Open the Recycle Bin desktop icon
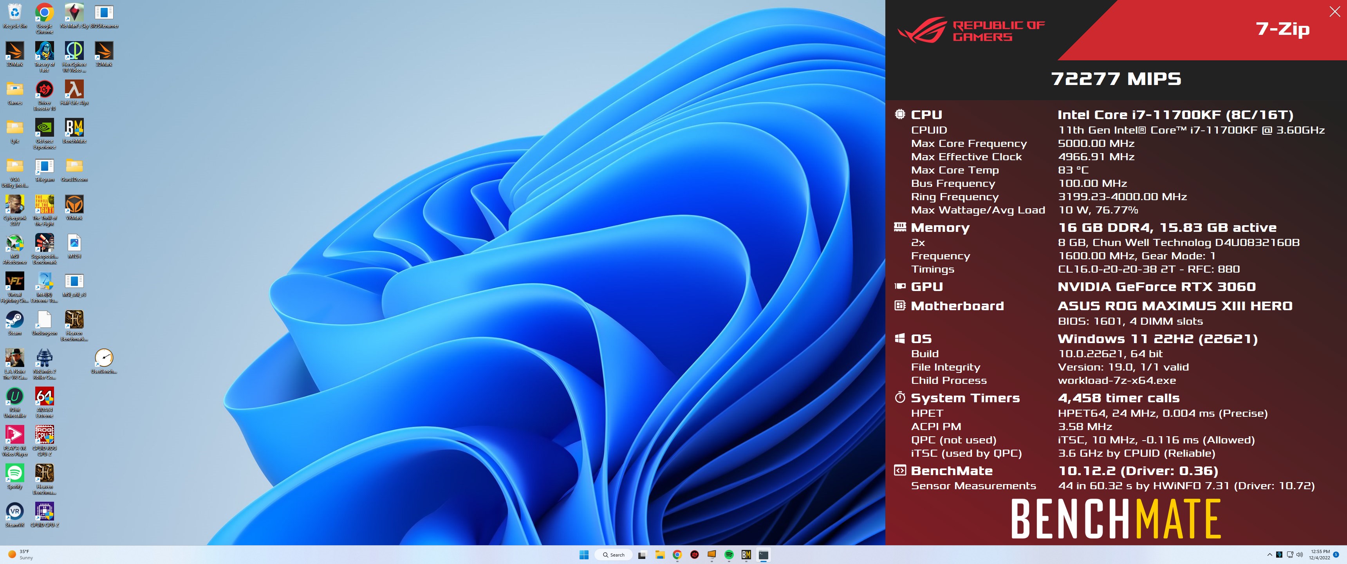This screenshot has width=1347, height=564. [x=14, y=16]
